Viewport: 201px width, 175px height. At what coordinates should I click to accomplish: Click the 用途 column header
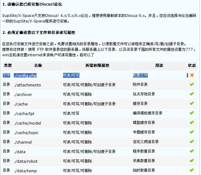coord(159,66)
